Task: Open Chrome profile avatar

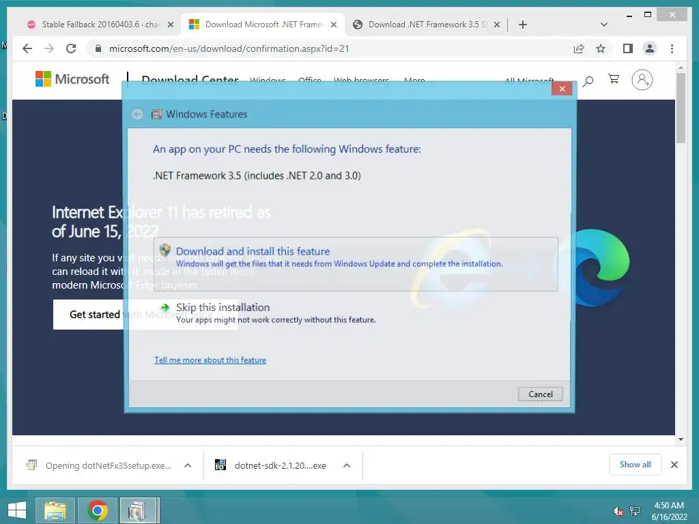Action: point(650,48)
